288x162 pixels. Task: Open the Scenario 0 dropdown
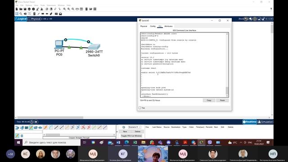point(135,127)
